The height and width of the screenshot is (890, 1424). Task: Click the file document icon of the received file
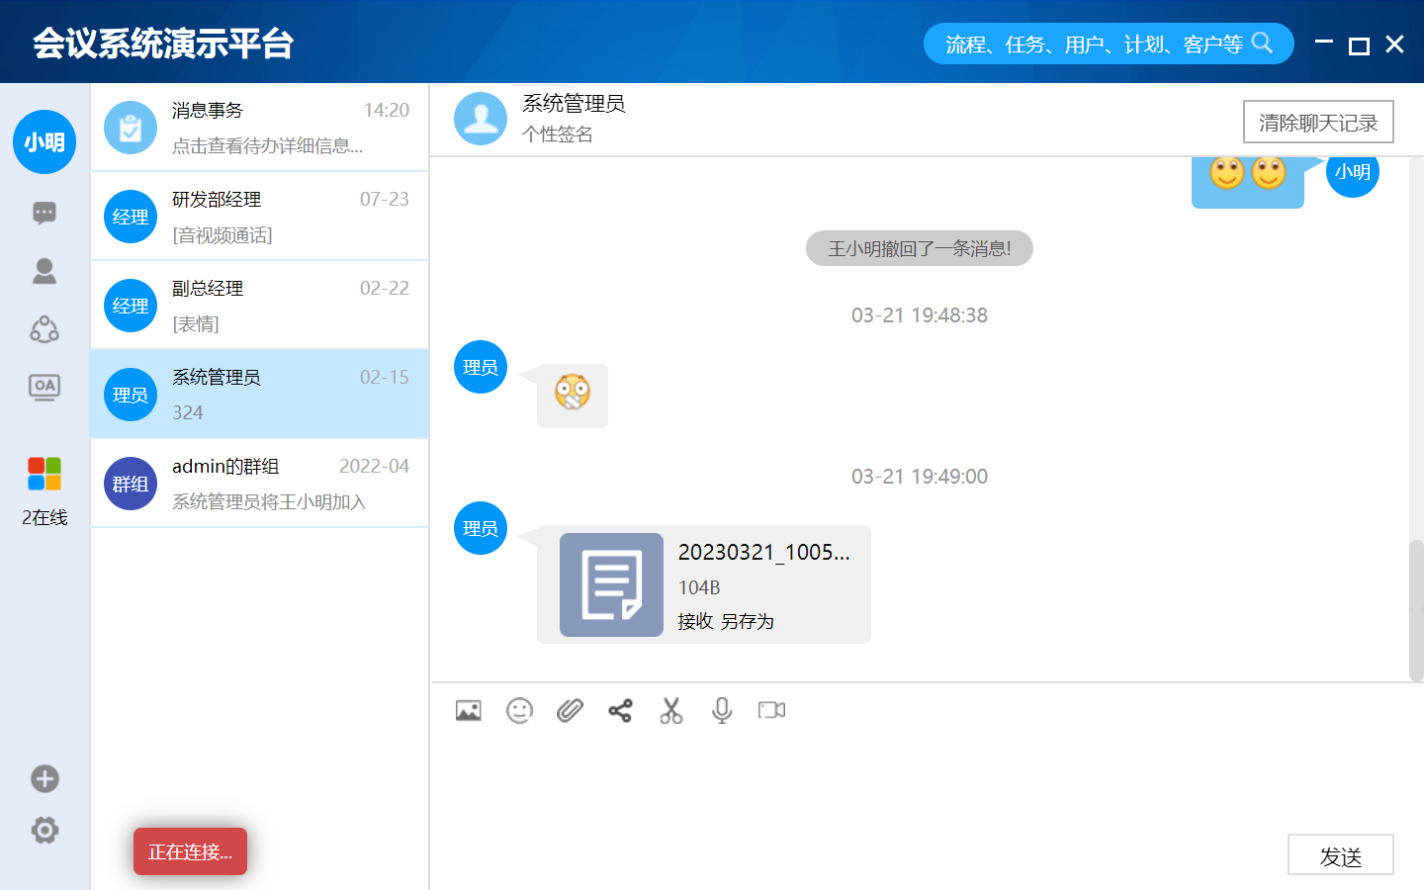(611, 584)
